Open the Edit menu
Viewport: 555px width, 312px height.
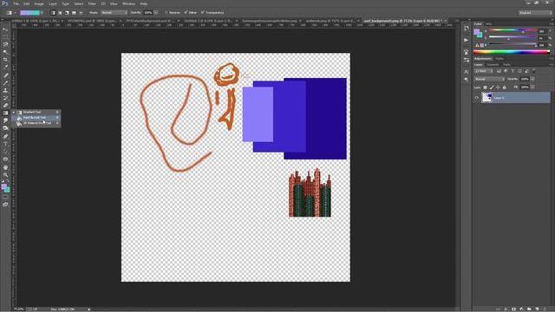[27, 3]
